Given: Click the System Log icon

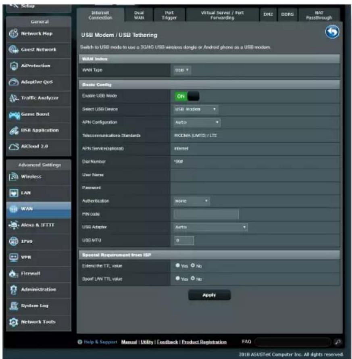Looking at the screenshot, I should point(13,306).
